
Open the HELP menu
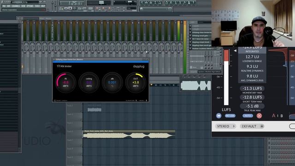click(43, 6)
